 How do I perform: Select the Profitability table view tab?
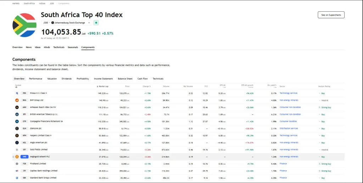pos(83,79)
